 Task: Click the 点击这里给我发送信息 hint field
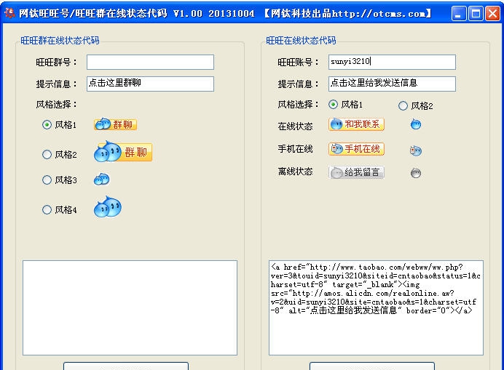pyautogui.click(x=392, y=84)
